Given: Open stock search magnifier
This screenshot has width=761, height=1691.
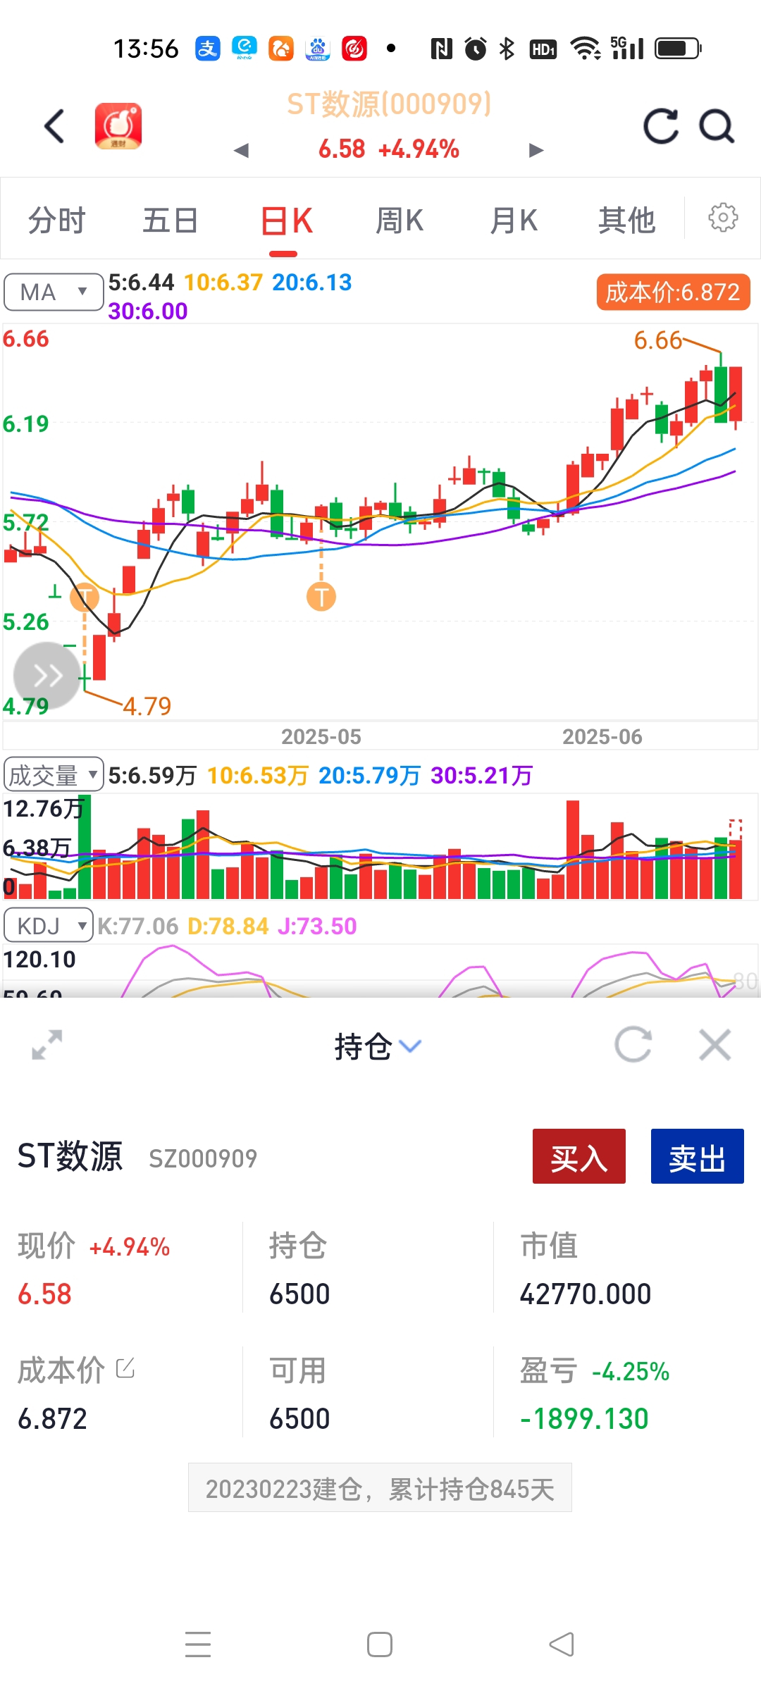Looking at the screenshot, I should [x=717, y=126].
